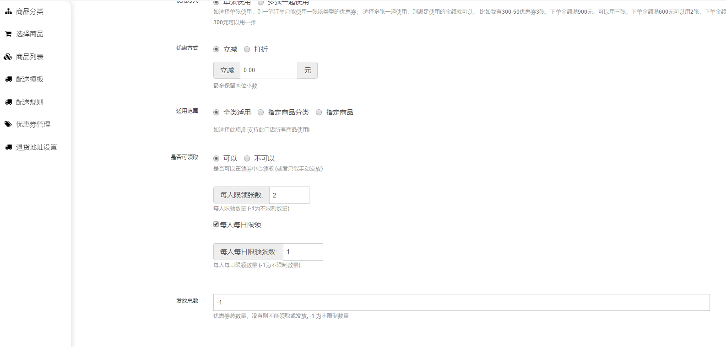Click the 每人每日限领张数 input box
726x347 pixels.
click(303, 252)
